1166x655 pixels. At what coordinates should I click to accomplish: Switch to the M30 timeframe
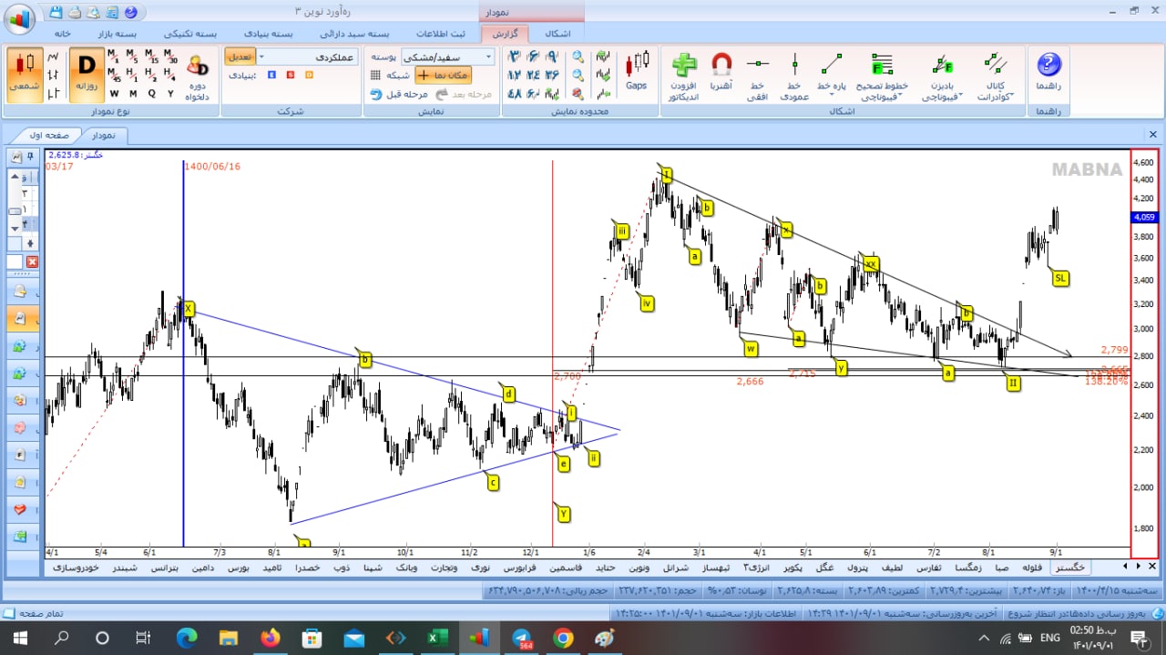coord(170,56)
